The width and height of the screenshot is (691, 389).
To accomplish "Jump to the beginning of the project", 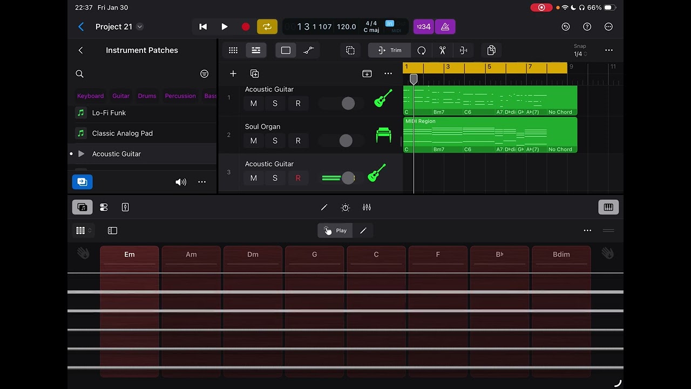I will (x=203, y=26).
